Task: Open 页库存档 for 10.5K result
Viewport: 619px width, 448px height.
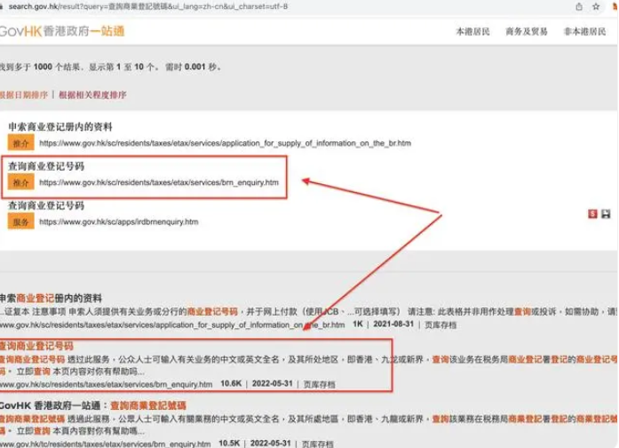Action: 318,444
